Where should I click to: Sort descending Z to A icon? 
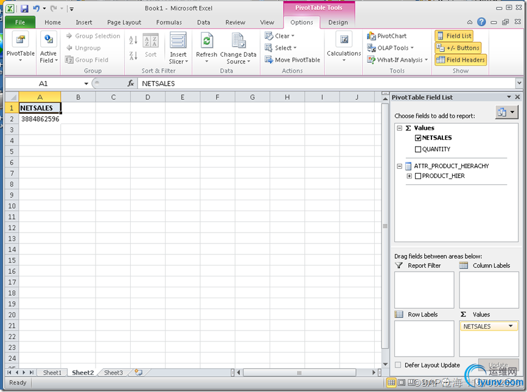click(133, 55)
